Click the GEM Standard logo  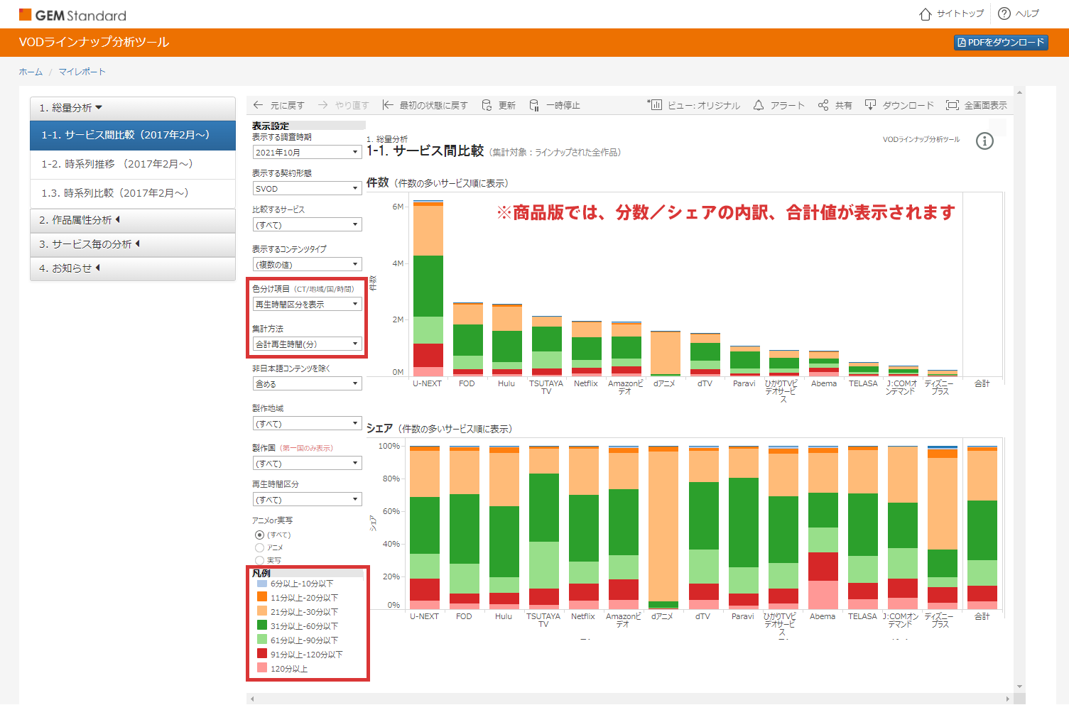tap(72, 15)
